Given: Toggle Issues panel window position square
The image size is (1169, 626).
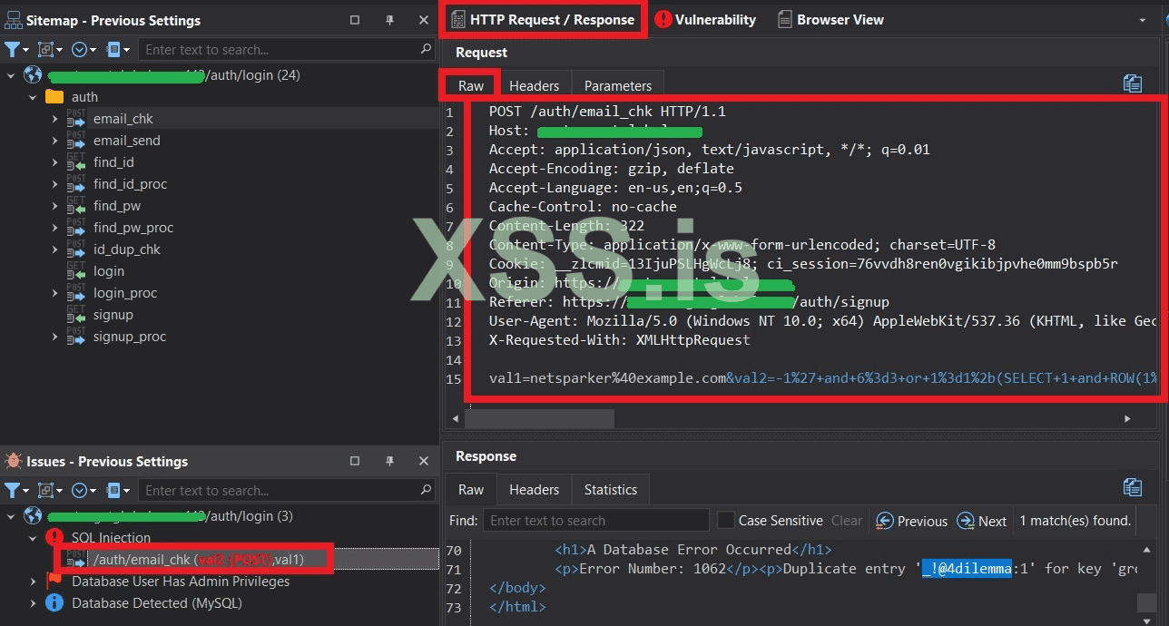Looking at the screenshot, I should coord(355,461).
